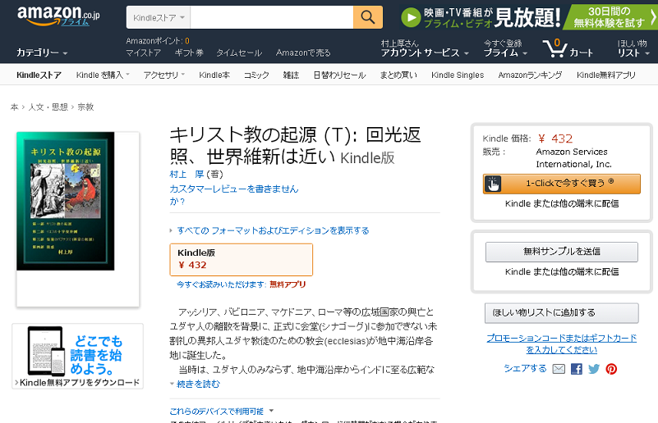Share via the email envelope icon
The height and width of the screenshot is (423, 658).
pos(559,369)
